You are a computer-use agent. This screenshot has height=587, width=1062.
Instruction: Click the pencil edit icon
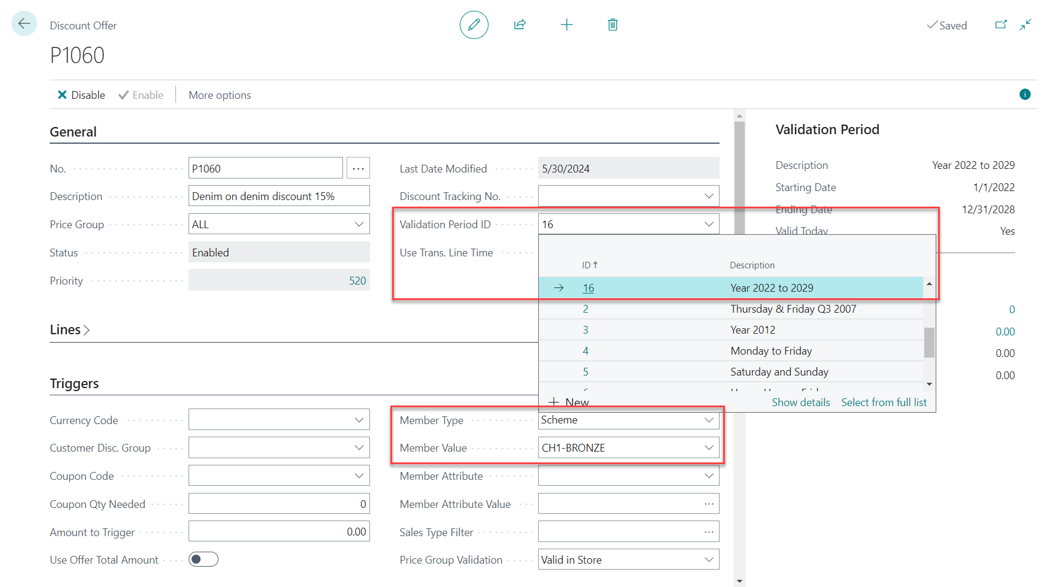click(474, 25)
